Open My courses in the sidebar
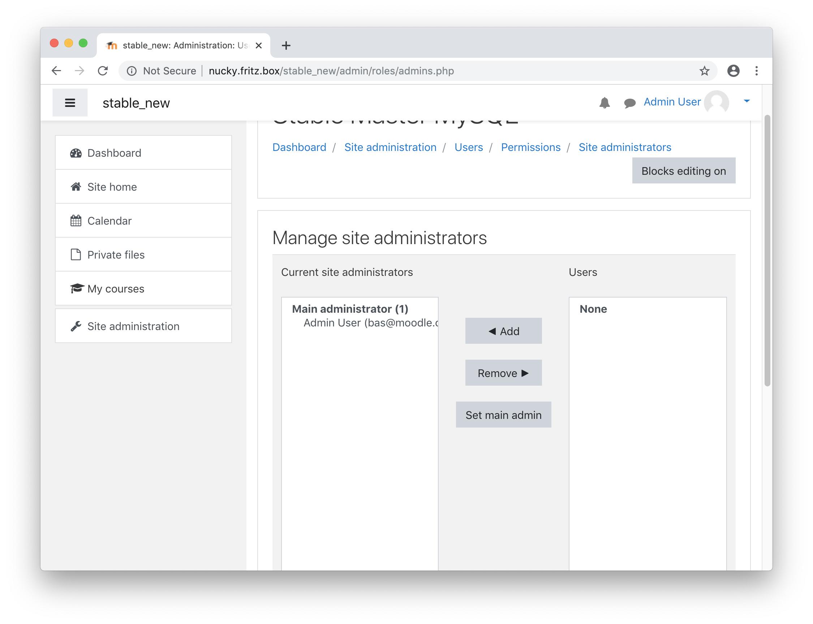 143,288
